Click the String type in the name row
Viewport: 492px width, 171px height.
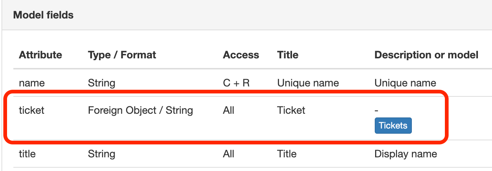point(101,83)
